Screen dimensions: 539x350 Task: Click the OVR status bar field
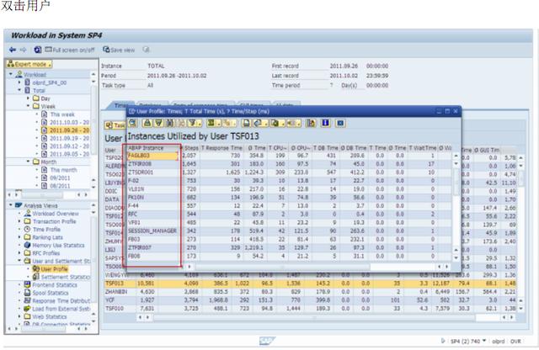[x=515, y=341]
